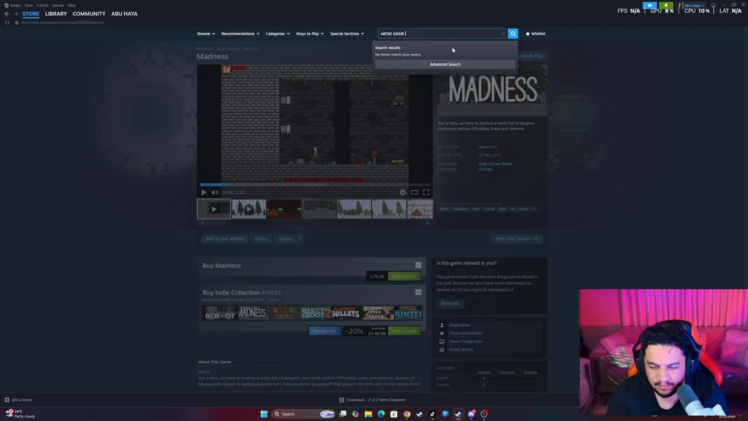Expand the Special Sections dropdown
This screenshot has height=421, width=748.
pyautogui.click(x=347, y=33)
